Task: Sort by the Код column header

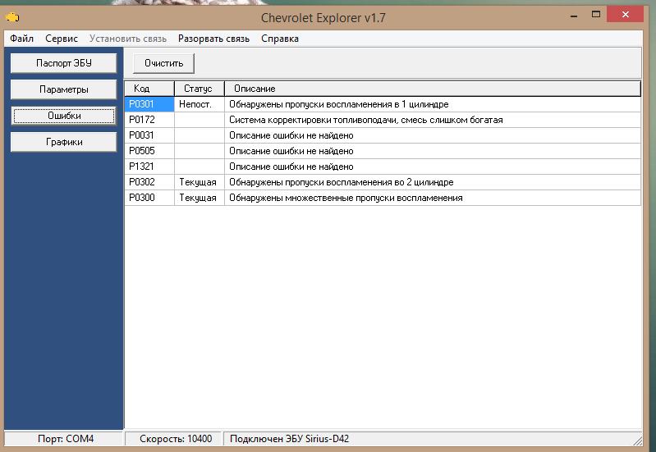Action: tap(149, 89)
